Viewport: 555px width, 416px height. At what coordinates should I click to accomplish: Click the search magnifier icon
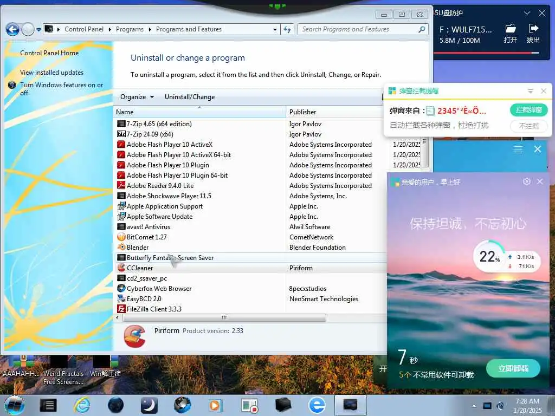(x=422, y=29)
